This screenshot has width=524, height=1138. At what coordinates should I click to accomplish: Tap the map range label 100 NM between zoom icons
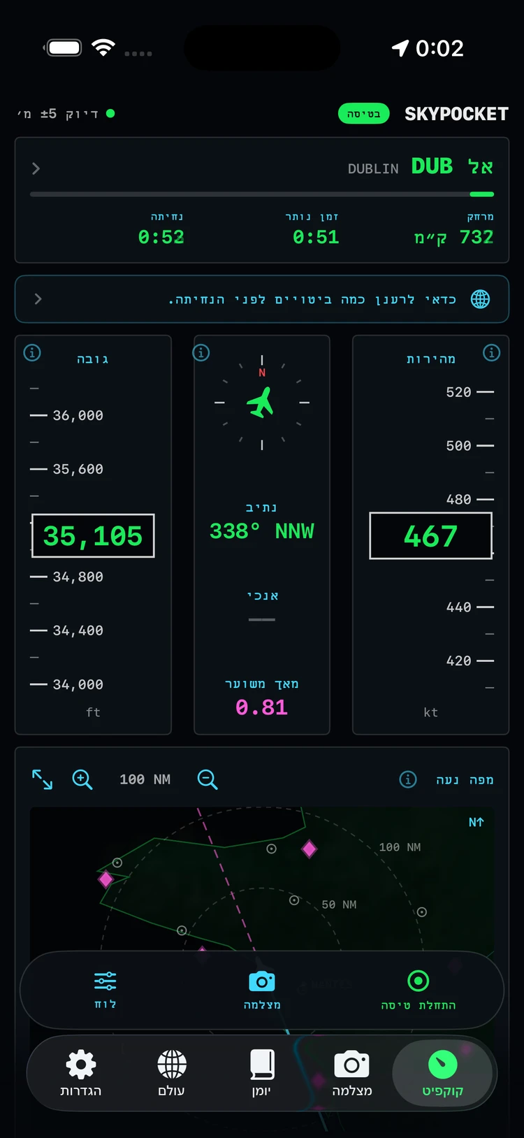(x=145, y=779)
